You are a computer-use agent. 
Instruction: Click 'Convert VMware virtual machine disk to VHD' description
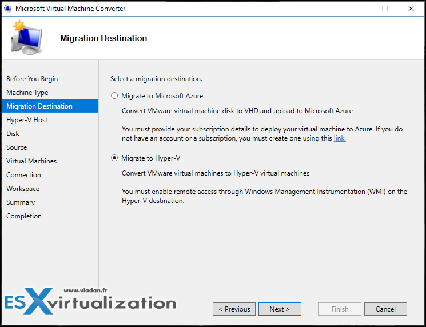point(237,111)
